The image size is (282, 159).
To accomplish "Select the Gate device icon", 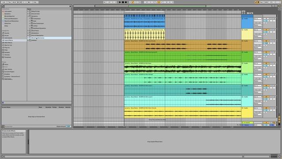I will pyautogui.click(x=32, y=21).
